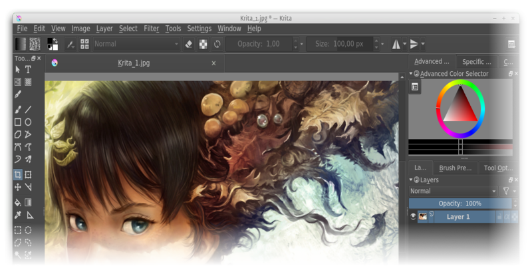Click the horizontal mirror tool icon
Image resolution: width=532 pixels, height=266 pixels.
coord(398,44)
